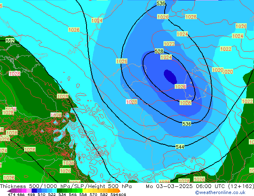Click the legend value 582

pos(104,194)
